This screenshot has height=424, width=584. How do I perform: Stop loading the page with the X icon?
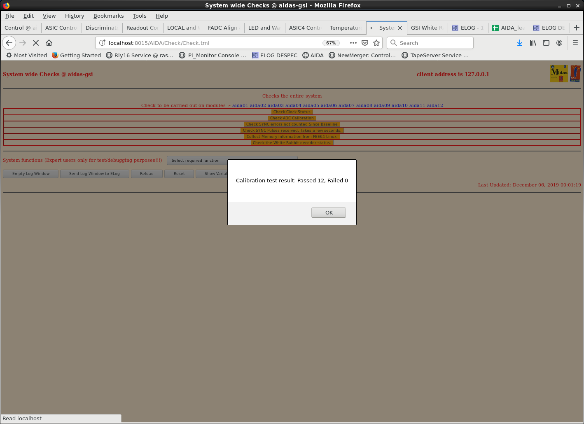pos(36,43)
